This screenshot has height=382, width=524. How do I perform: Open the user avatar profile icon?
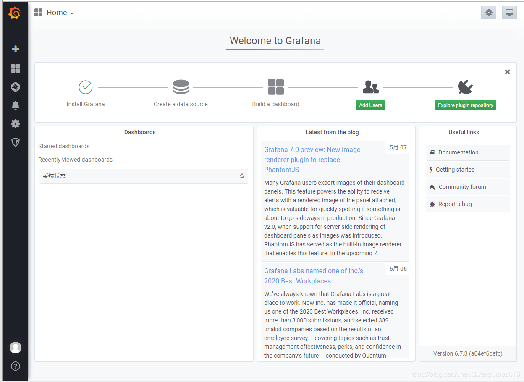16,348
